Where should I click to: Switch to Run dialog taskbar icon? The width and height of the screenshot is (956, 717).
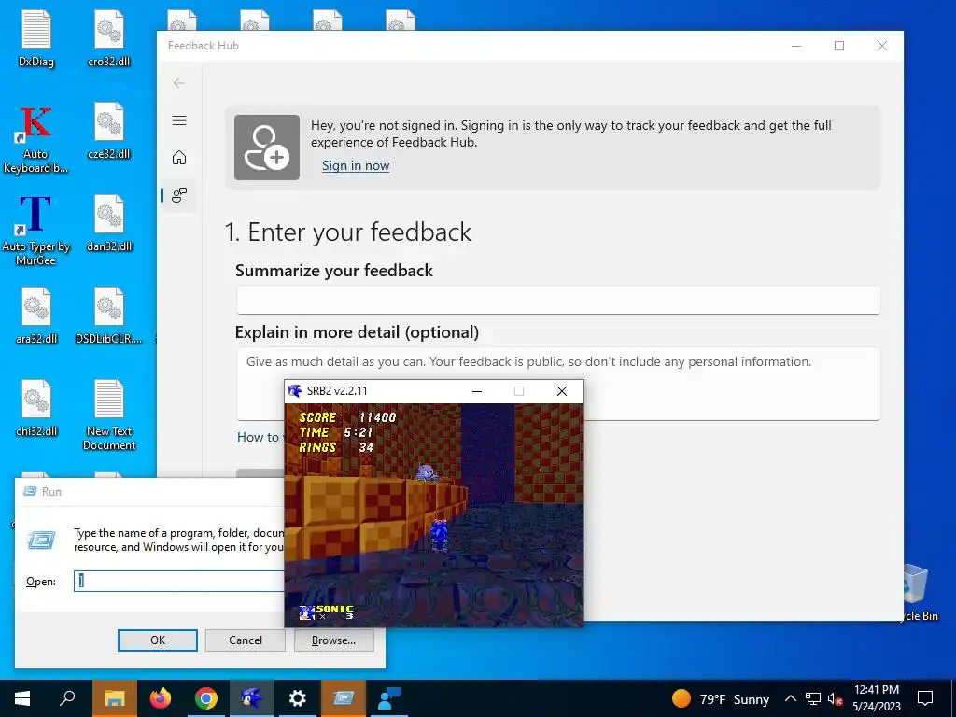[344, 698]
